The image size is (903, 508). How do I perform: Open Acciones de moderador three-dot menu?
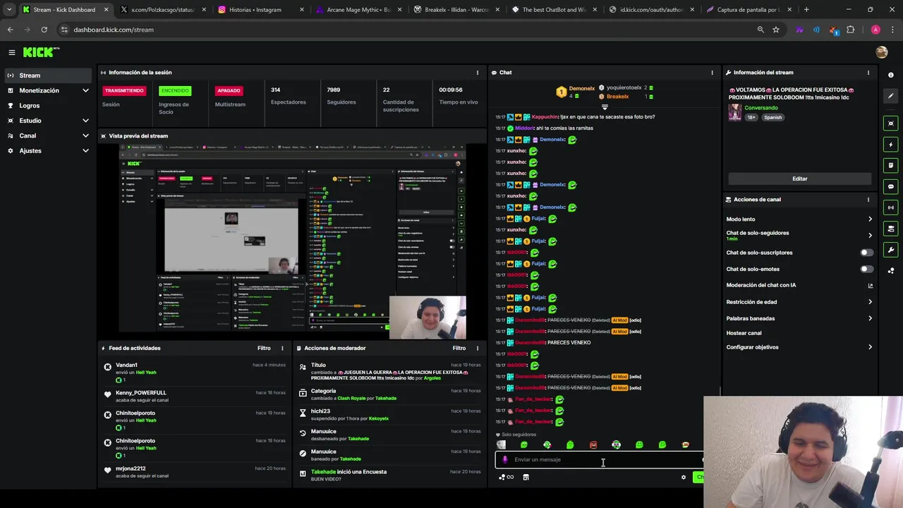point(478,348)
